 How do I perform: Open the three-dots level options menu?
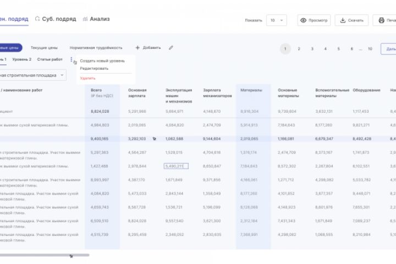click(x=71, y=59)
